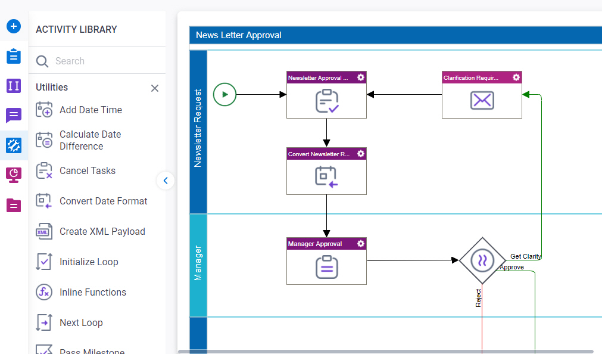602x354 pixels.
Task: Open the magenta folder sidebar icon
Action: [x=14, y=205]
